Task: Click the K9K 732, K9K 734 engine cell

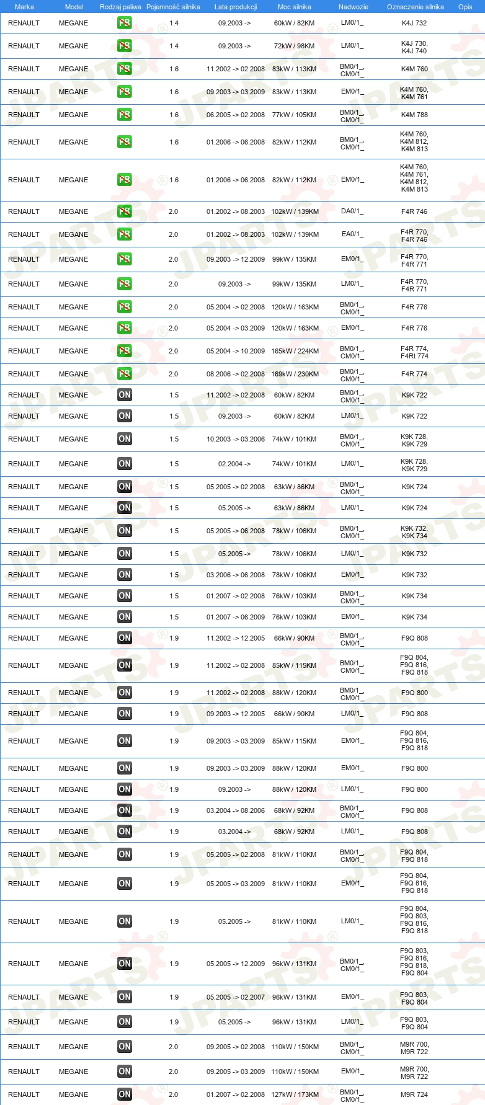Action: [414, 532]
